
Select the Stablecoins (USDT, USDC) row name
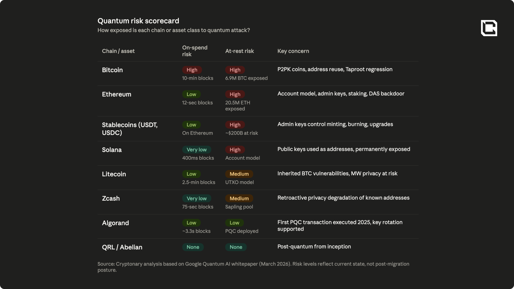click(x=130, y=129)
